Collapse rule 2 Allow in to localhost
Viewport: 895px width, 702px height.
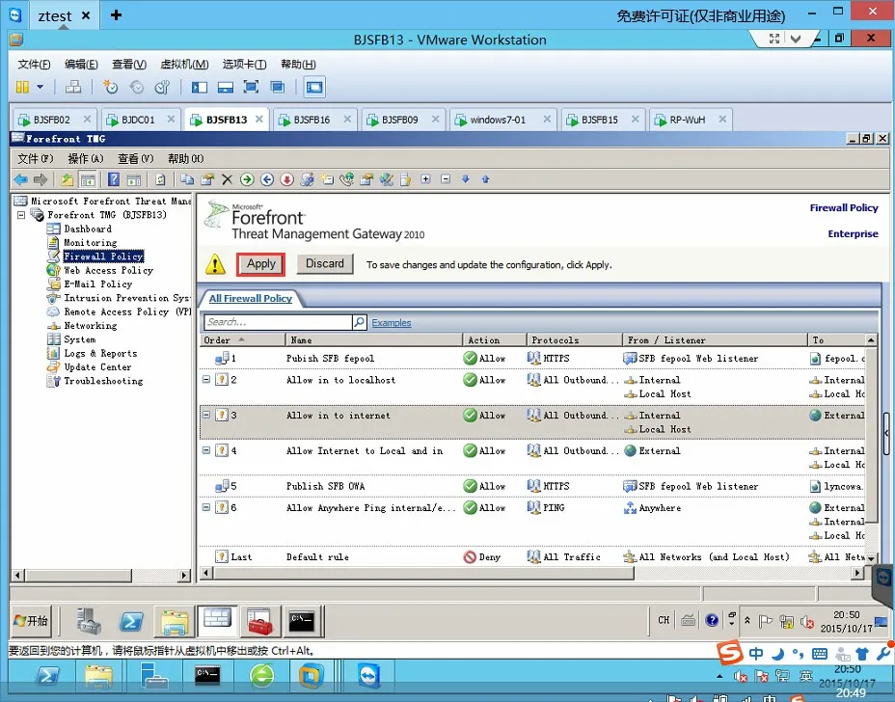coord(206,379)
